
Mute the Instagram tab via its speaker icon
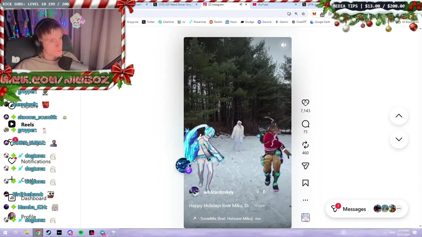pos(241,5)
